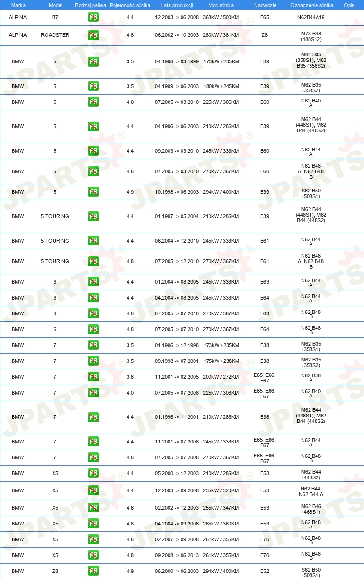Select power value 255kW / 347KM

pyautogui.click(x=221, y=508)
